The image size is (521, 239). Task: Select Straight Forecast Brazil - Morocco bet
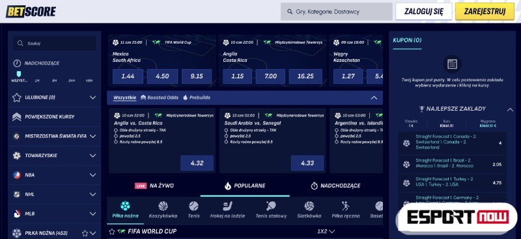click(x=452, y=163)
